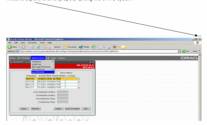The image size is (207, 125).
Task: Click the red Stop loading icon
Action: 32,47
